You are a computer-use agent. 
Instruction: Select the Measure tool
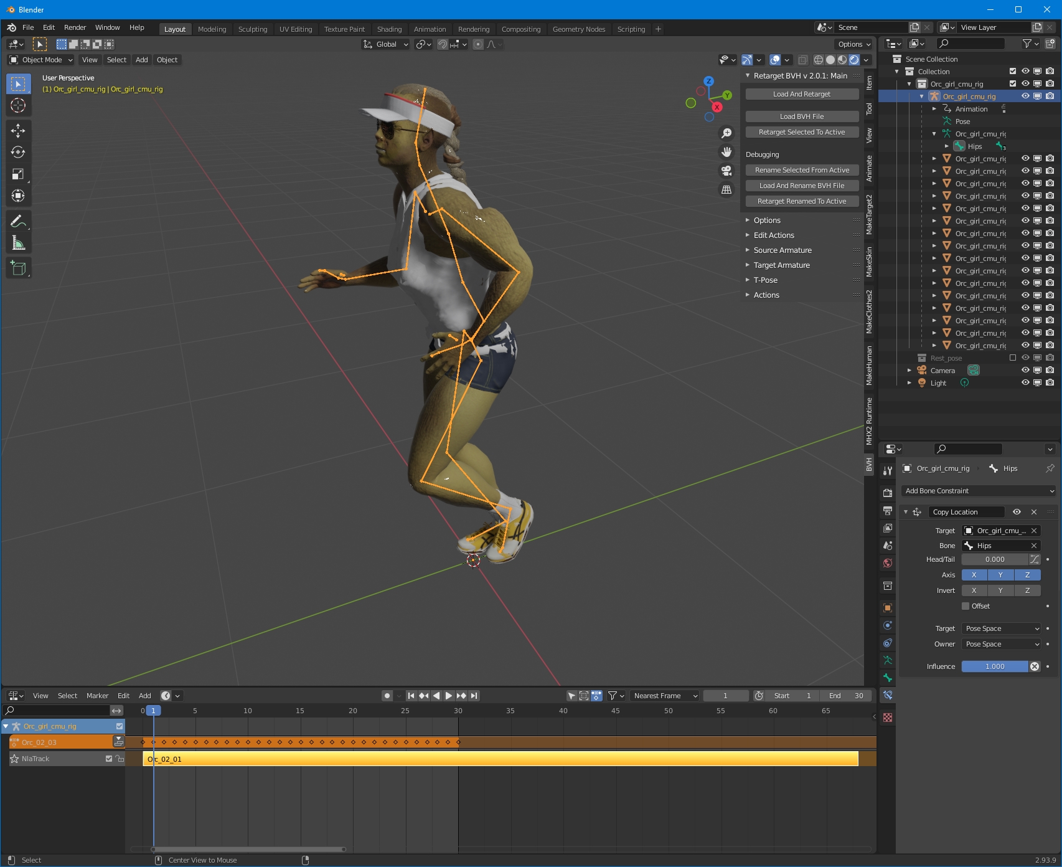coord(18,243)
